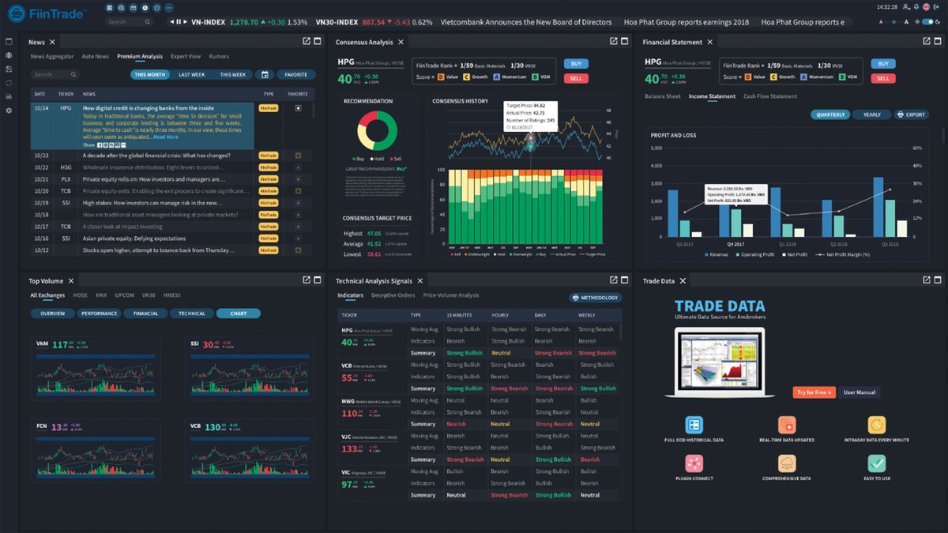The height and width of the screenshot is (533, 948).
Task: Maximize the Financial Statement panel
Action: (x=938, y=41)
